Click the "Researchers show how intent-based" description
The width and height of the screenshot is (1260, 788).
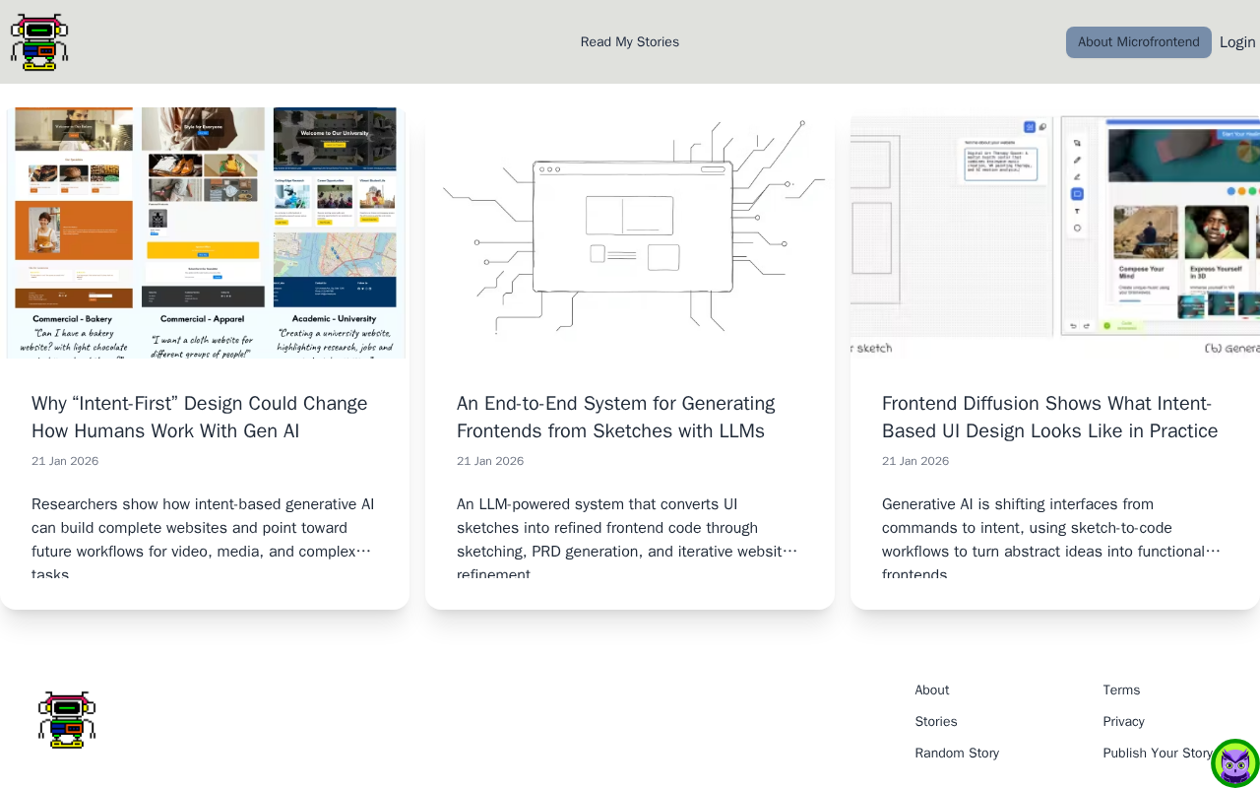(x=203, y=529)
